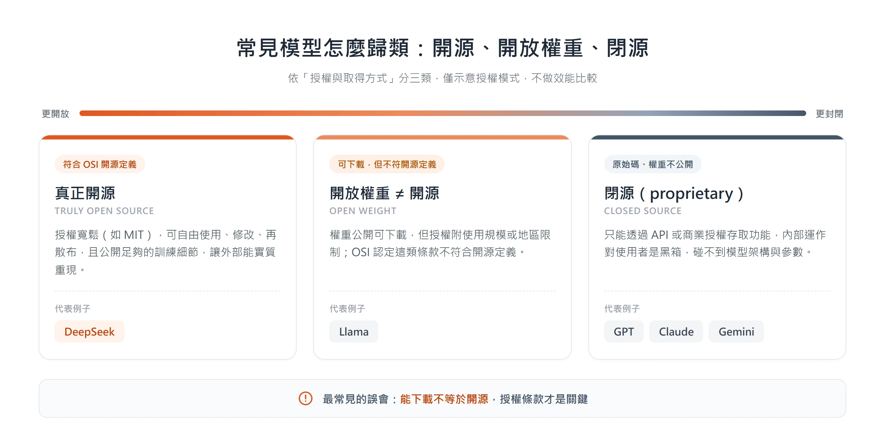Click the OPEN WEIGHT subtitle
The image size is (885, 426).
pyautogui.click(x=363, y=211)
